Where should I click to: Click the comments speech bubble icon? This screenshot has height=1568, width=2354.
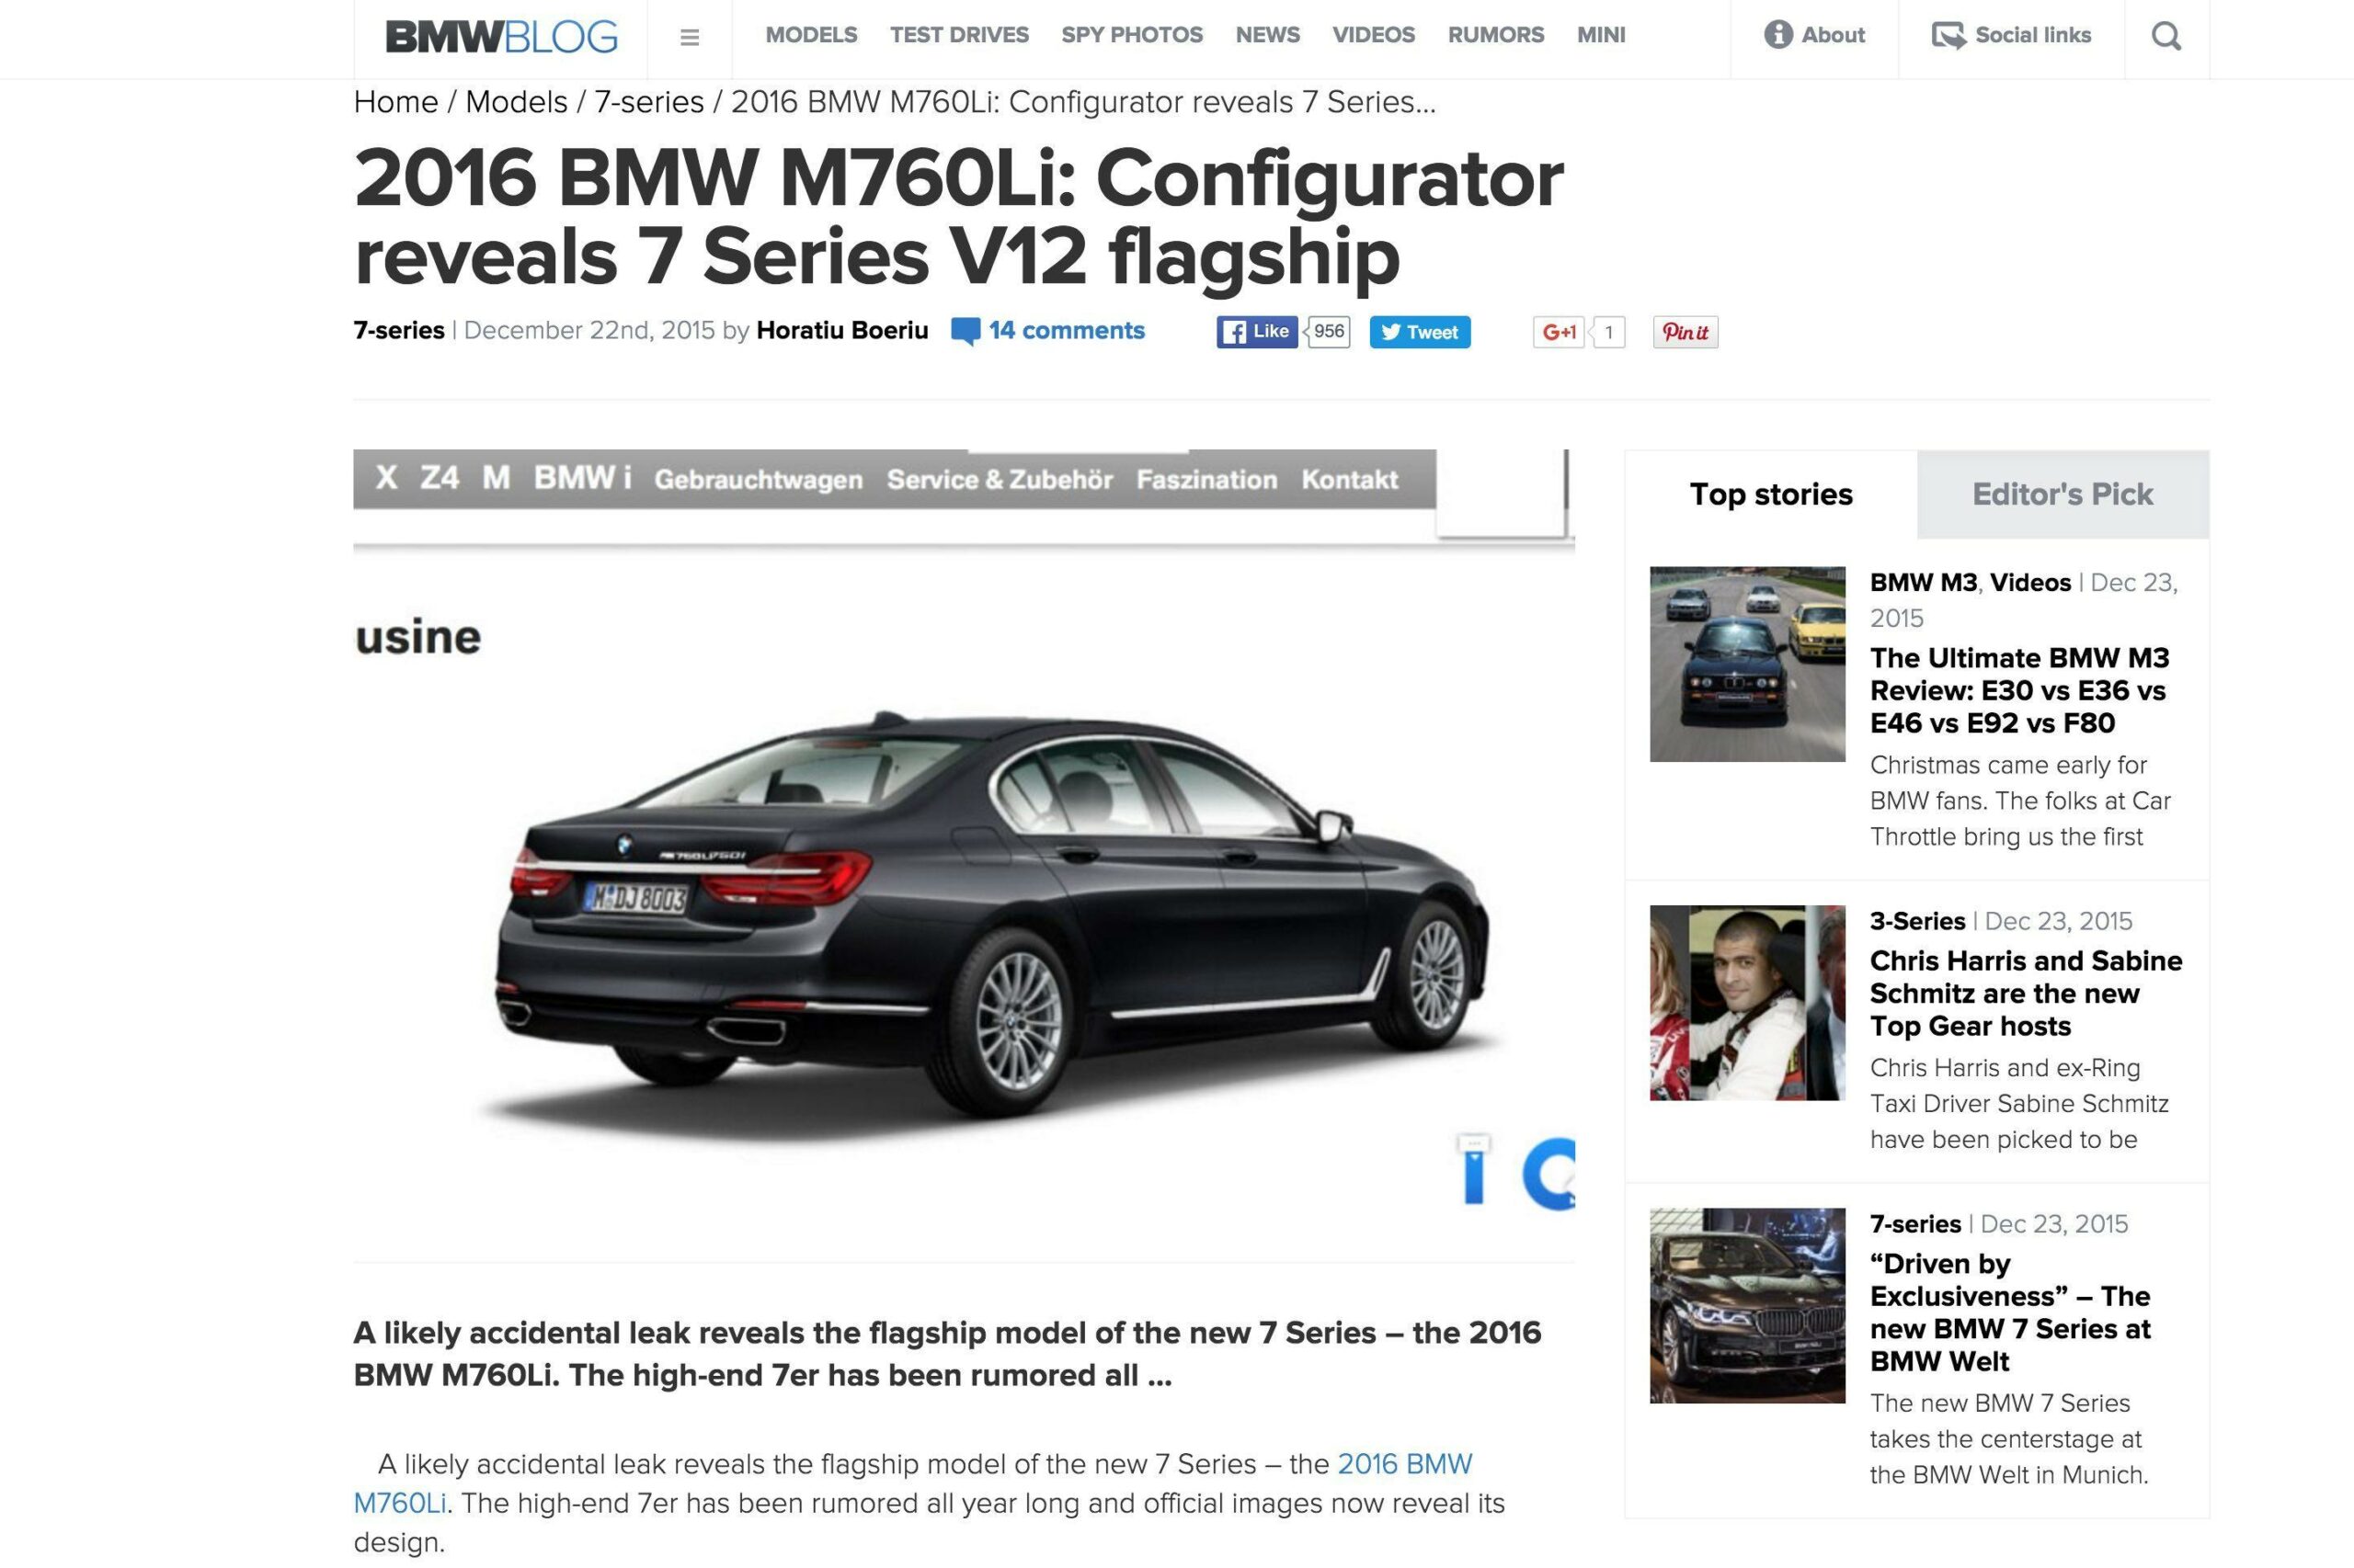pos(966,332)
